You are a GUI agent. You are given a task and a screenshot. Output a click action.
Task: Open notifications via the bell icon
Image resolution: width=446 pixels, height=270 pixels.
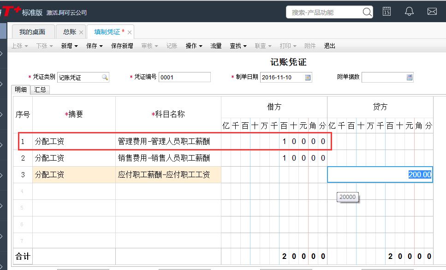(x=409, y=11)
